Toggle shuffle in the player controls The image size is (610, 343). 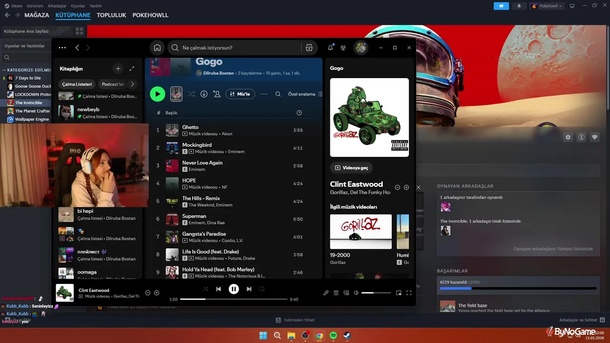205,289
